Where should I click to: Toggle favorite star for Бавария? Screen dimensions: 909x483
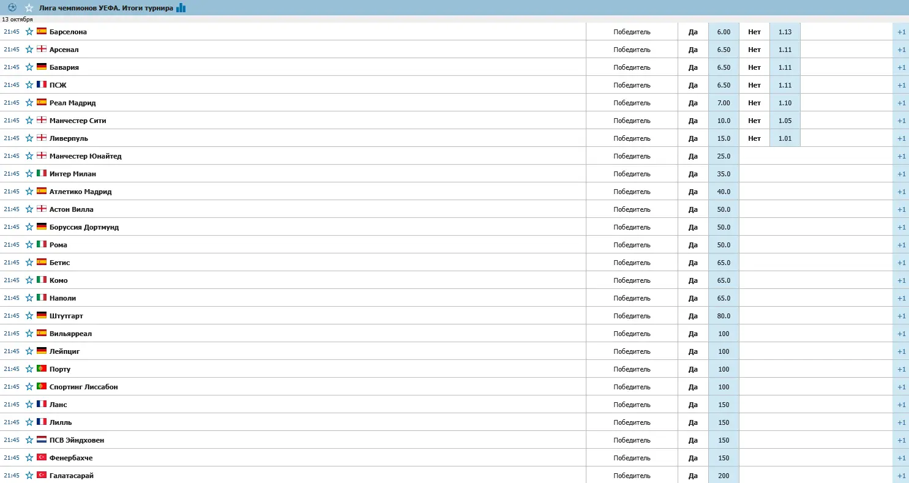coord(29,67)
